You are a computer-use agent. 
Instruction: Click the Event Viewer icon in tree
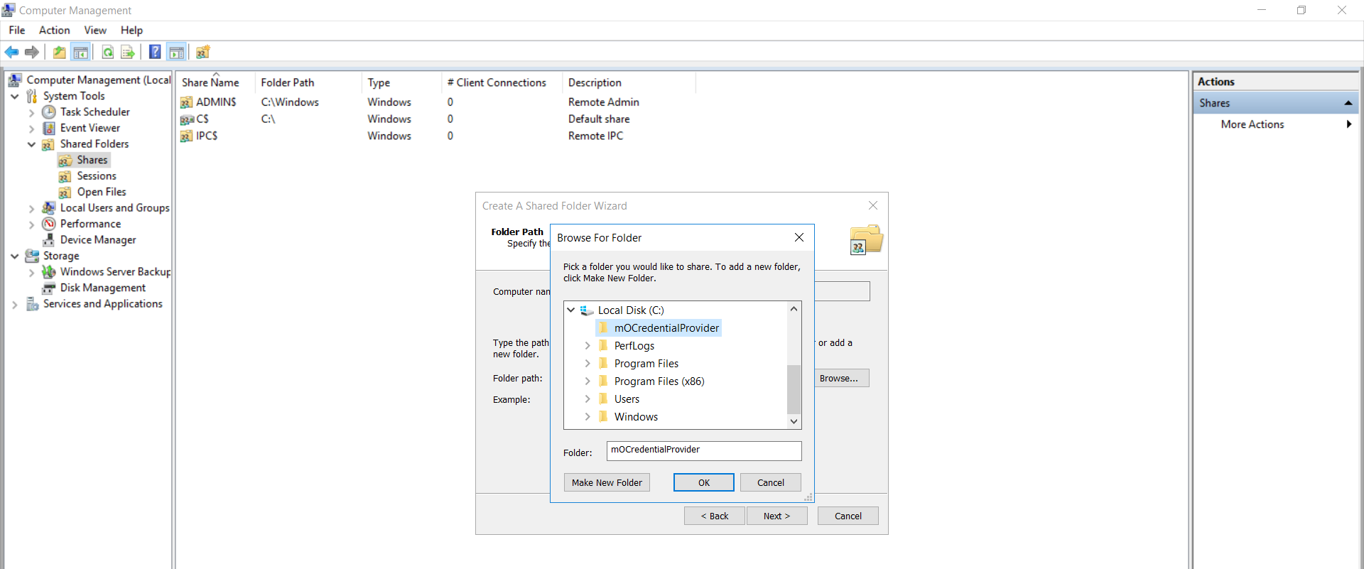pos(49,128)
